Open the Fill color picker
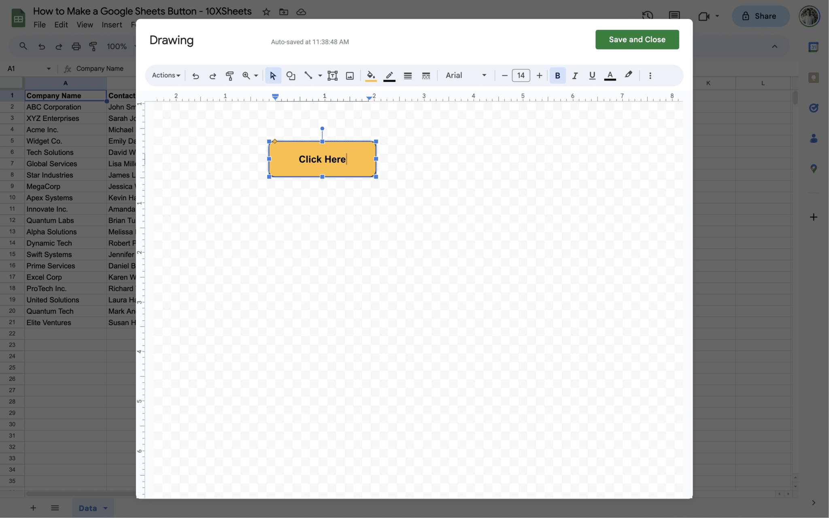 tap(371, 76)
